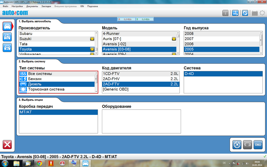Viewport: 267px width, 167px height.
Task: Select year 2005
Action: point(222,49)
